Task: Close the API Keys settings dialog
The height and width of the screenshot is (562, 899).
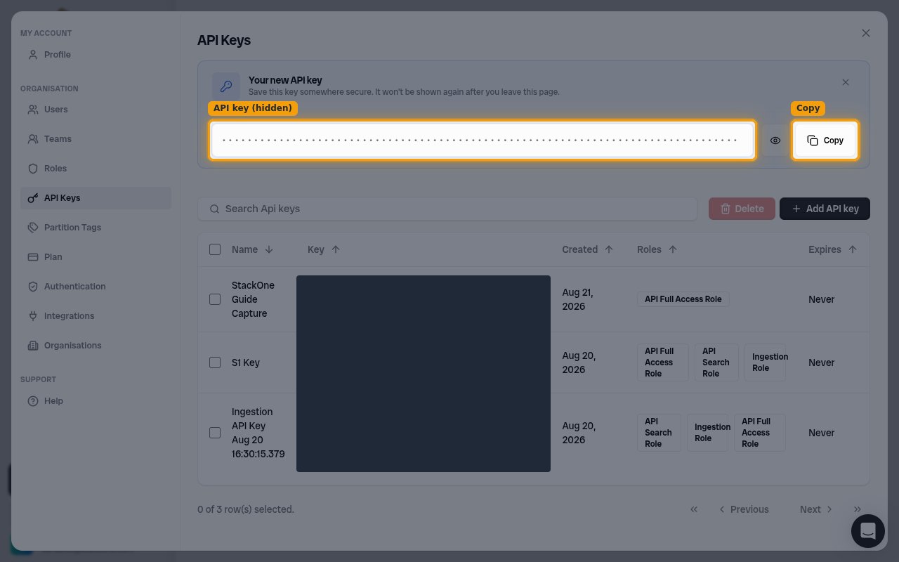Action: [x=866, y=33]
